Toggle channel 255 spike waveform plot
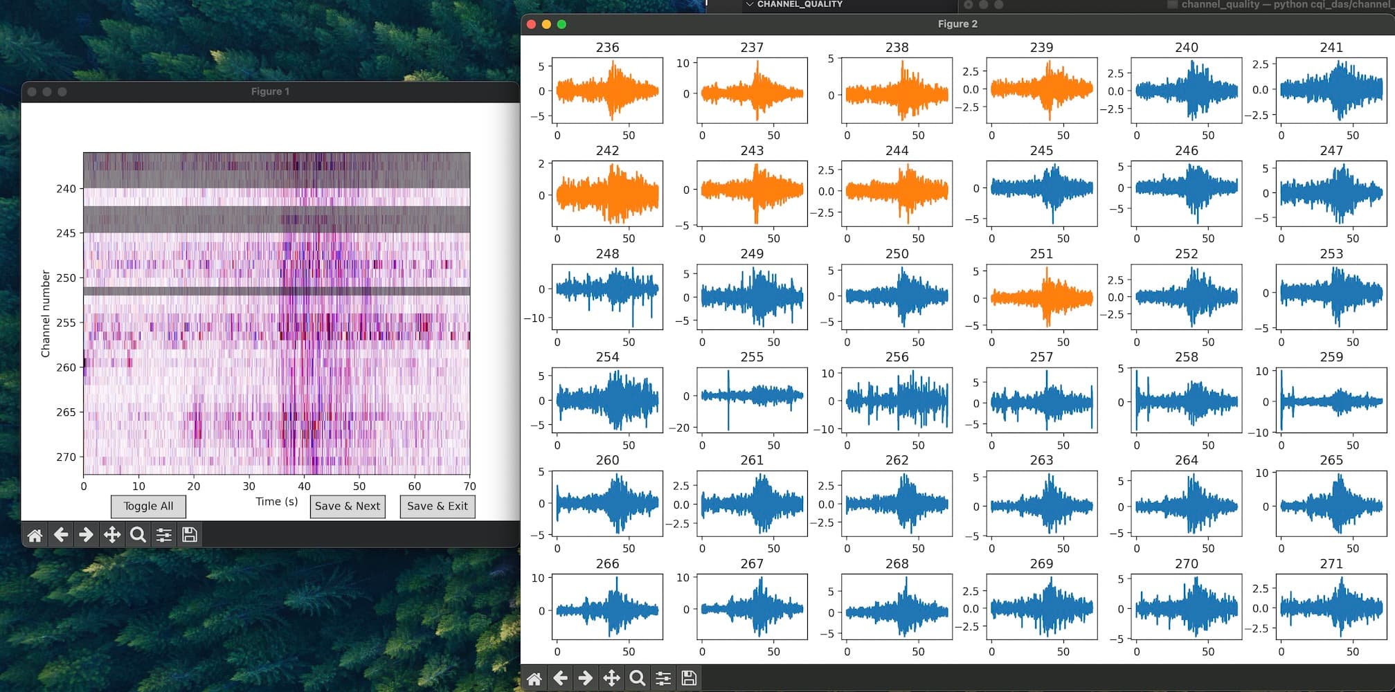This screenshot has width=1395, height=692. click(752, 400)
